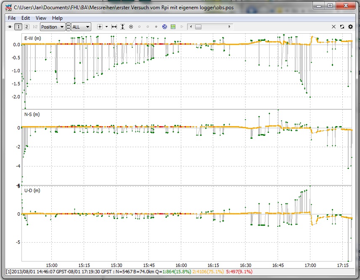The image size is (360, 280).
Task: Open the File menu
Action: 12,18
